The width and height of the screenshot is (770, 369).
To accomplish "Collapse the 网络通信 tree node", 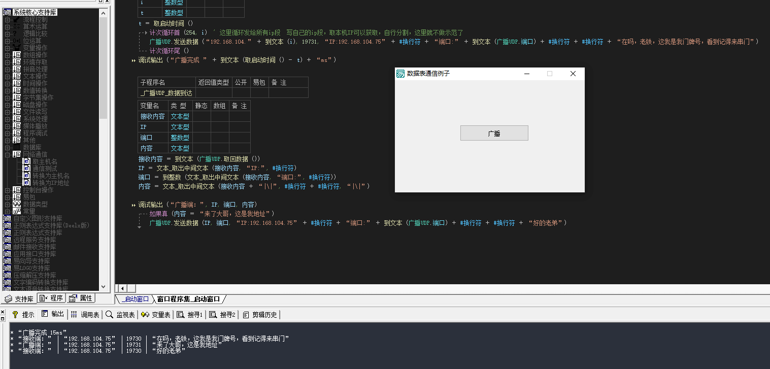I will pos(8,154).
